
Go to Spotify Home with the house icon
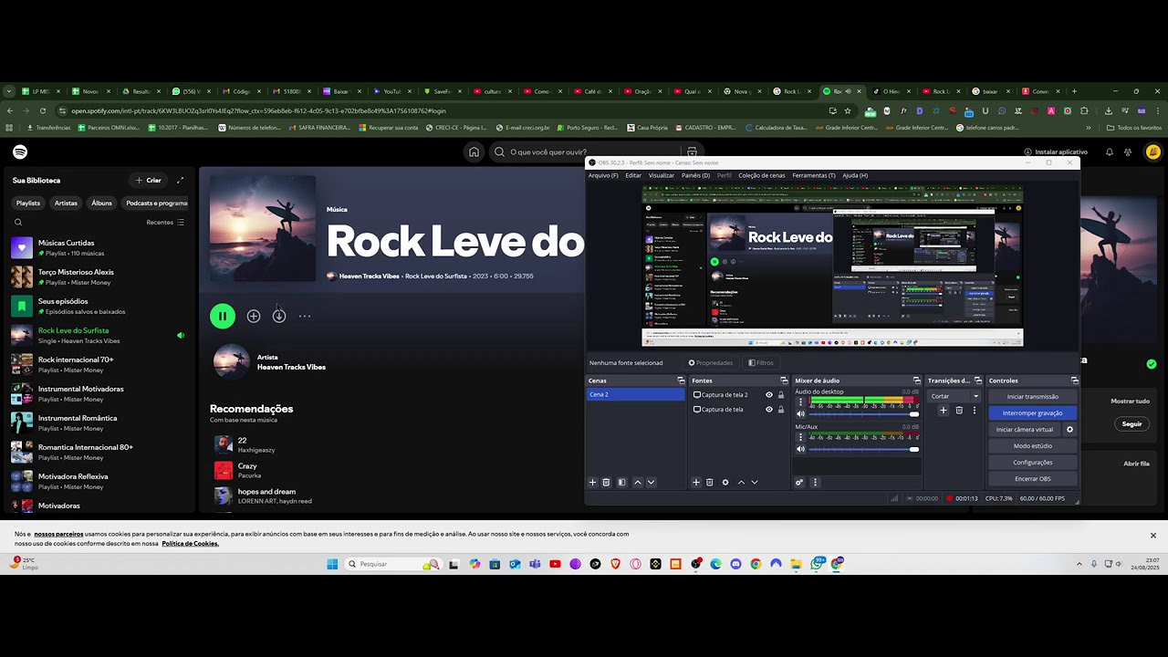[x=474, y=152]
